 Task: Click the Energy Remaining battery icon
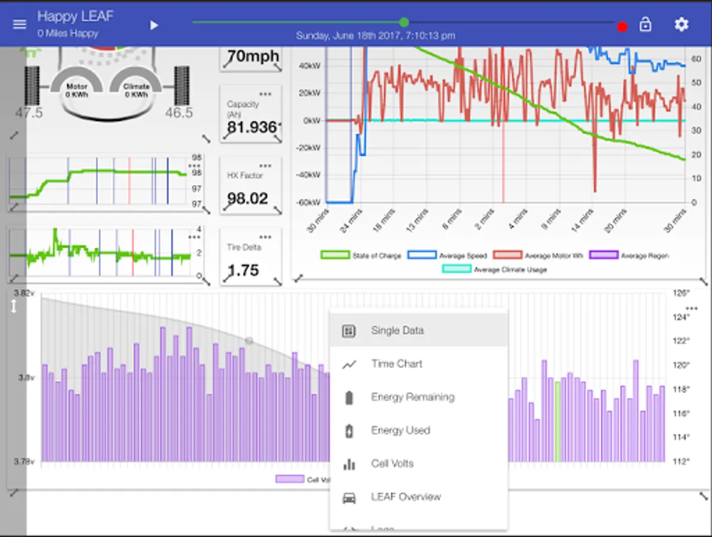click(349, 397)
